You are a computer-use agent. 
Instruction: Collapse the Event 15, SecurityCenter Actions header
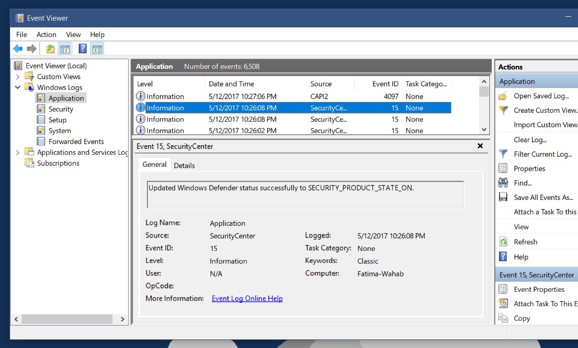pyautogui.click(x=536, y=275)
